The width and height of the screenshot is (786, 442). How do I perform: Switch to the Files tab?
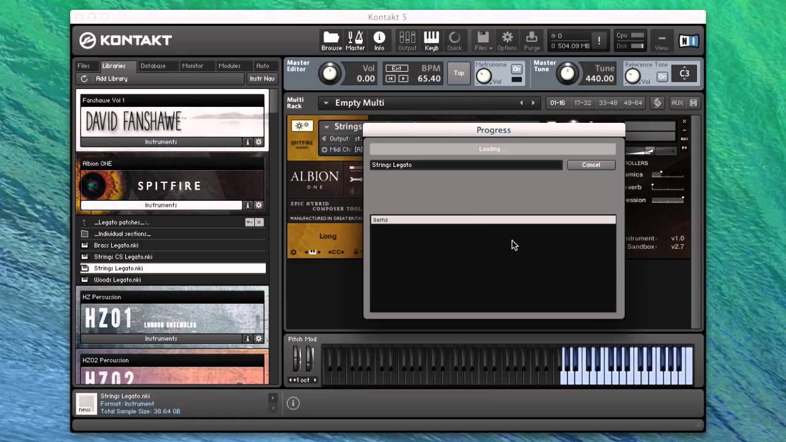coord(84,66)
